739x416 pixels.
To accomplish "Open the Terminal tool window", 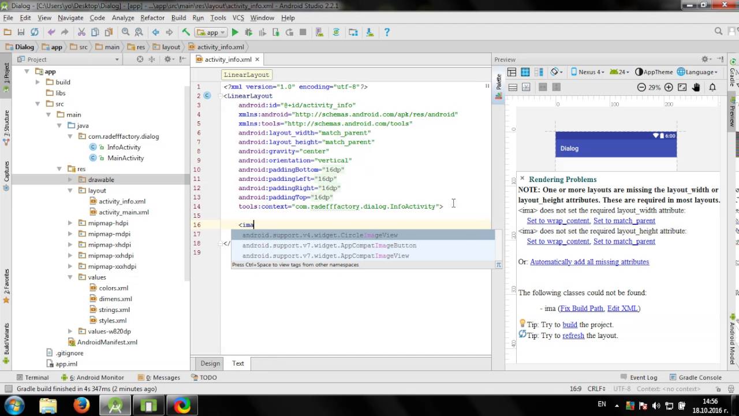I will pos(33,377).
